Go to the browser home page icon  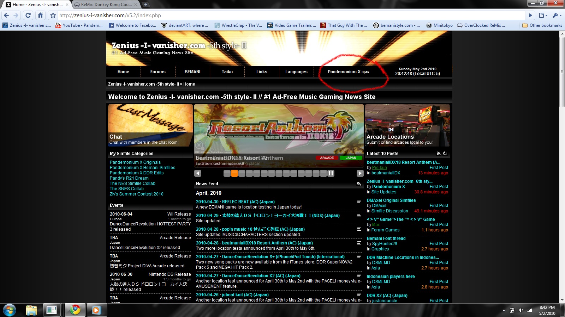[40, 15]
